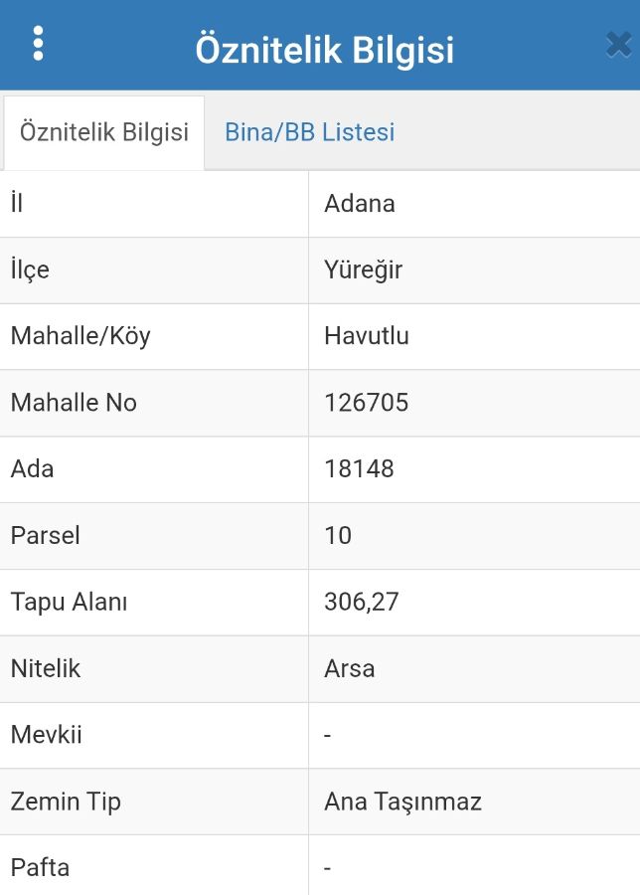The image size is (640, 895).
Task: Select the Öznitelik Bilgisi tab
Action: pyautogui.click(x=103, y=132)
